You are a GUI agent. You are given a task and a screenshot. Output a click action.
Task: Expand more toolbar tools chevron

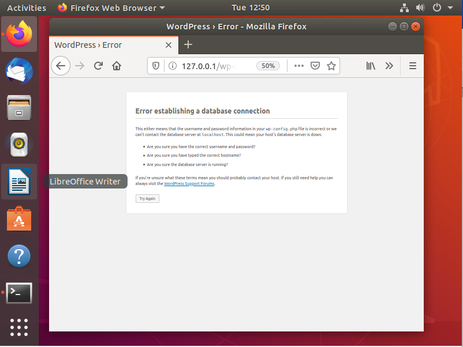tap(389, 66)
